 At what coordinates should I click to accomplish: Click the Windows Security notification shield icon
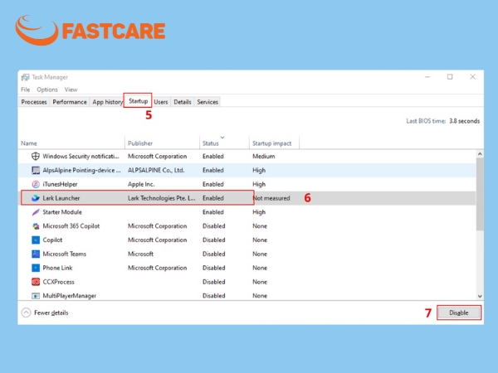point(36,156)
